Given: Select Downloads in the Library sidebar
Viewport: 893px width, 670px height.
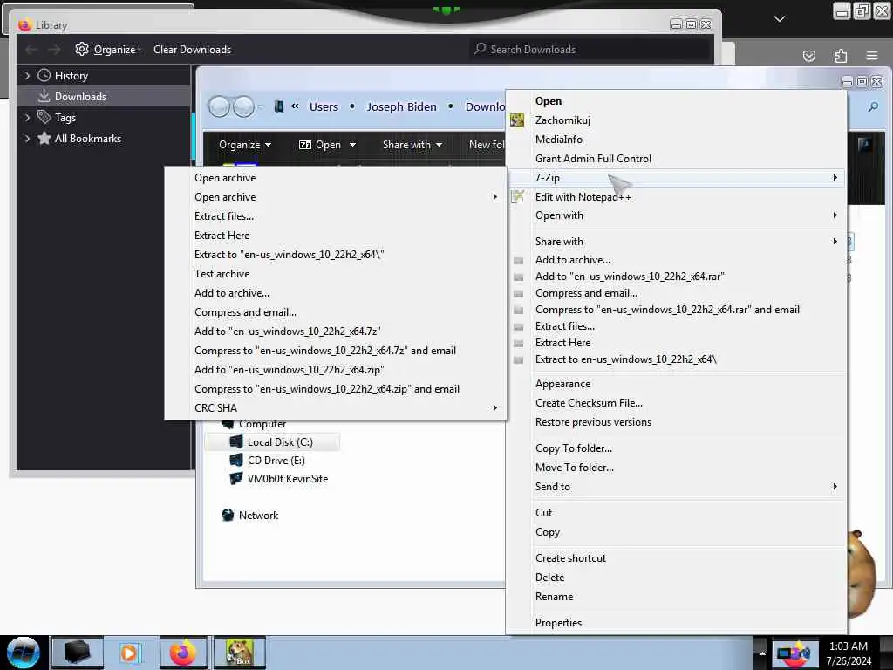Looking at the screenshot, I should [104, 96].
